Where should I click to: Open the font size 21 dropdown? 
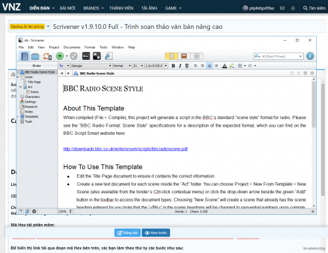138,66
